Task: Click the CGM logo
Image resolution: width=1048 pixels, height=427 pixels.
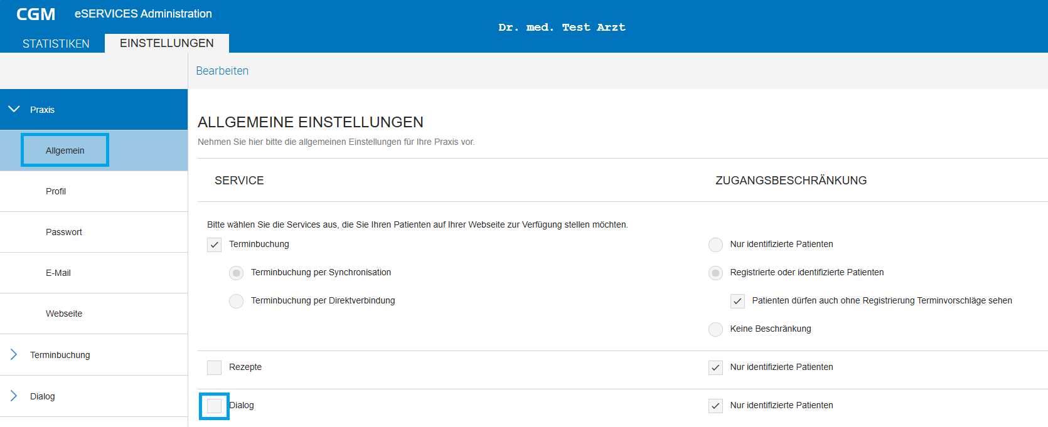Action: click(x=36, y=14)
